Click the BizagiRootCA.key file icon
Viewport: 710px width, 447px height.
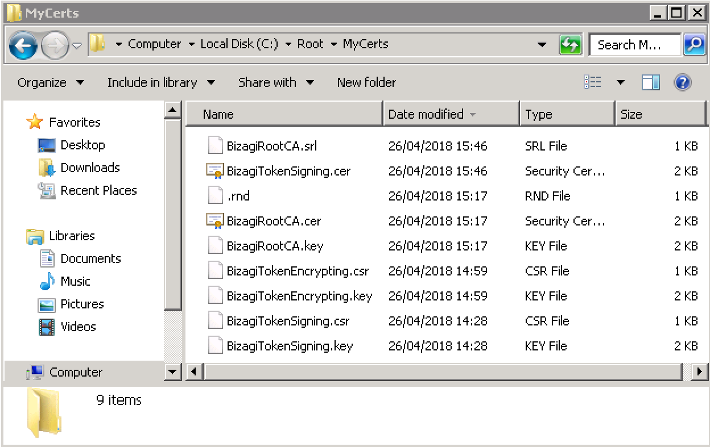pos(215,246)
